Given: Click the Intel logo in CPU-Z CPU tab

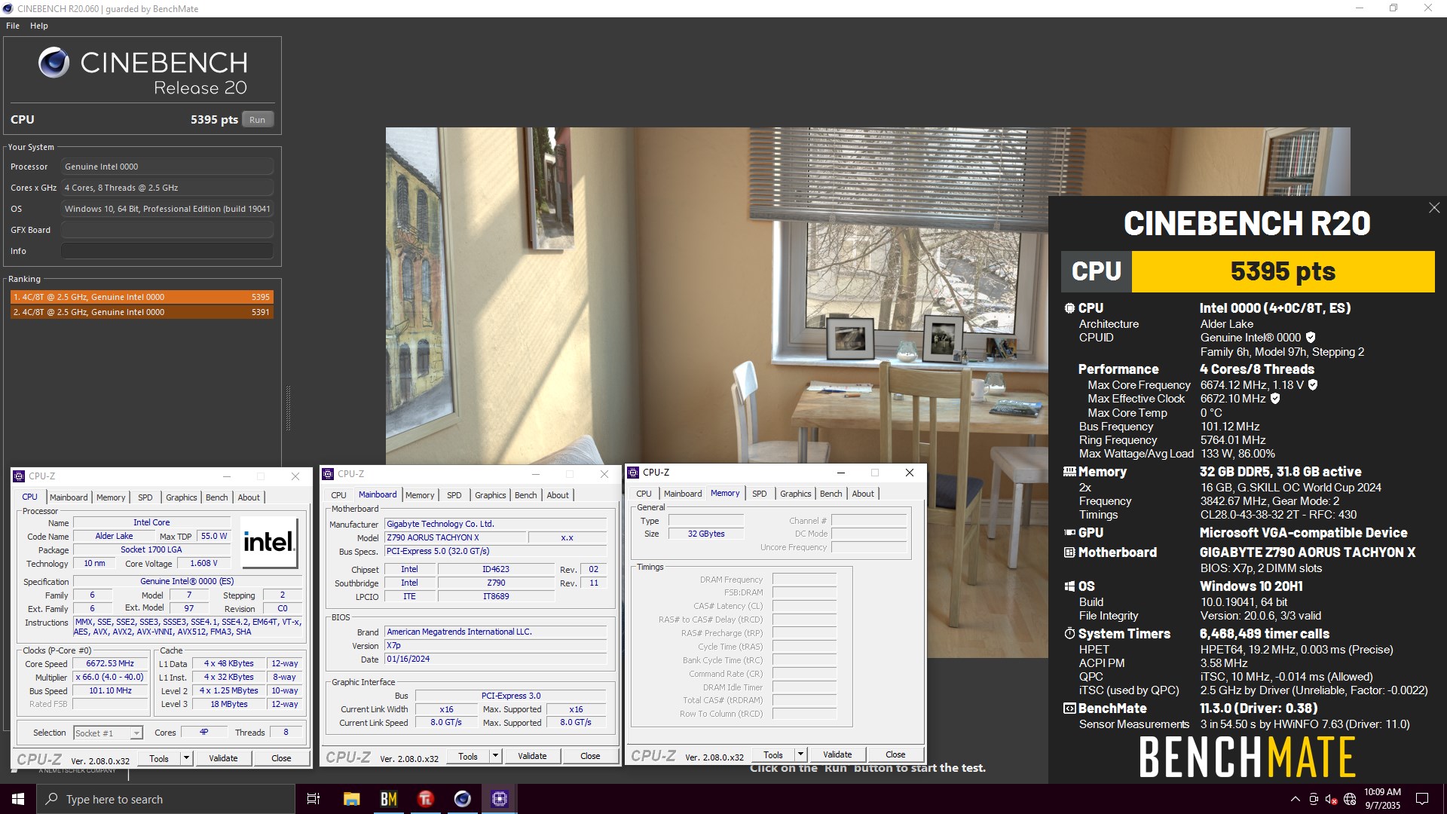Looking at the screenshot, I should (x=268, y=543).
